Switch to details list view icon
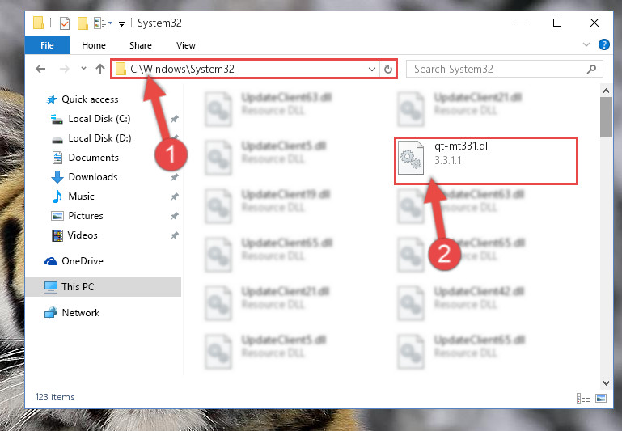This screenshot has width=622, height=431. pyautogui.click(x=582, y=398)
